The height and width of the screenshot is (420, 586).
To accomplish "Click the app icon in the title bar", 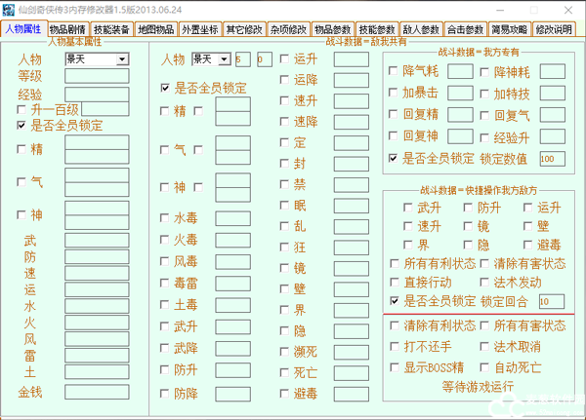I will tap(10, 9).
